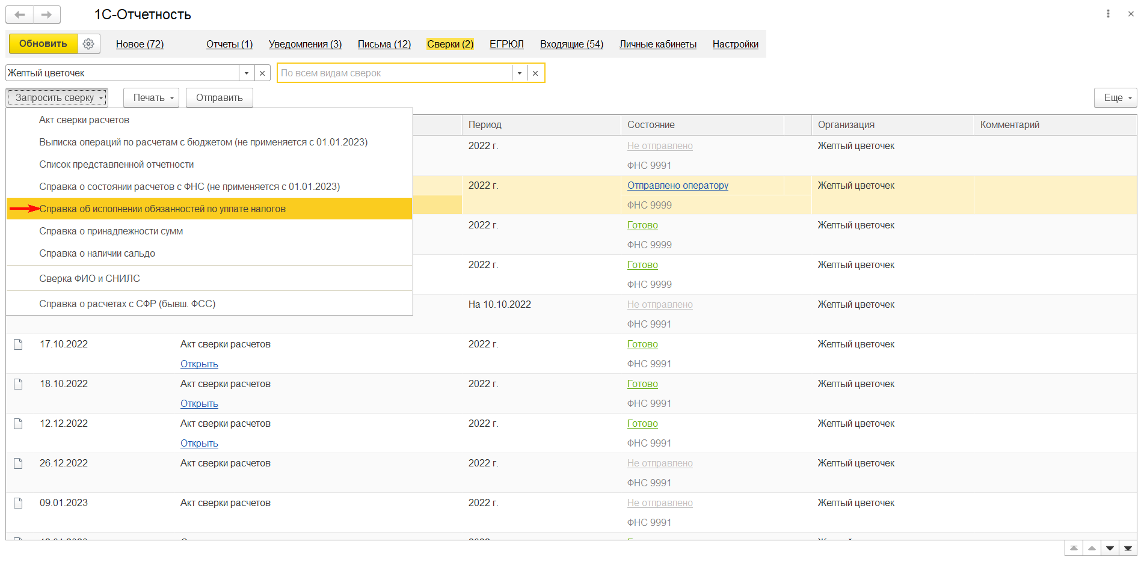The height and width of the screenshot is (562, 1147).
Task: Sort by the Организация column header
Action: point(893,125)
